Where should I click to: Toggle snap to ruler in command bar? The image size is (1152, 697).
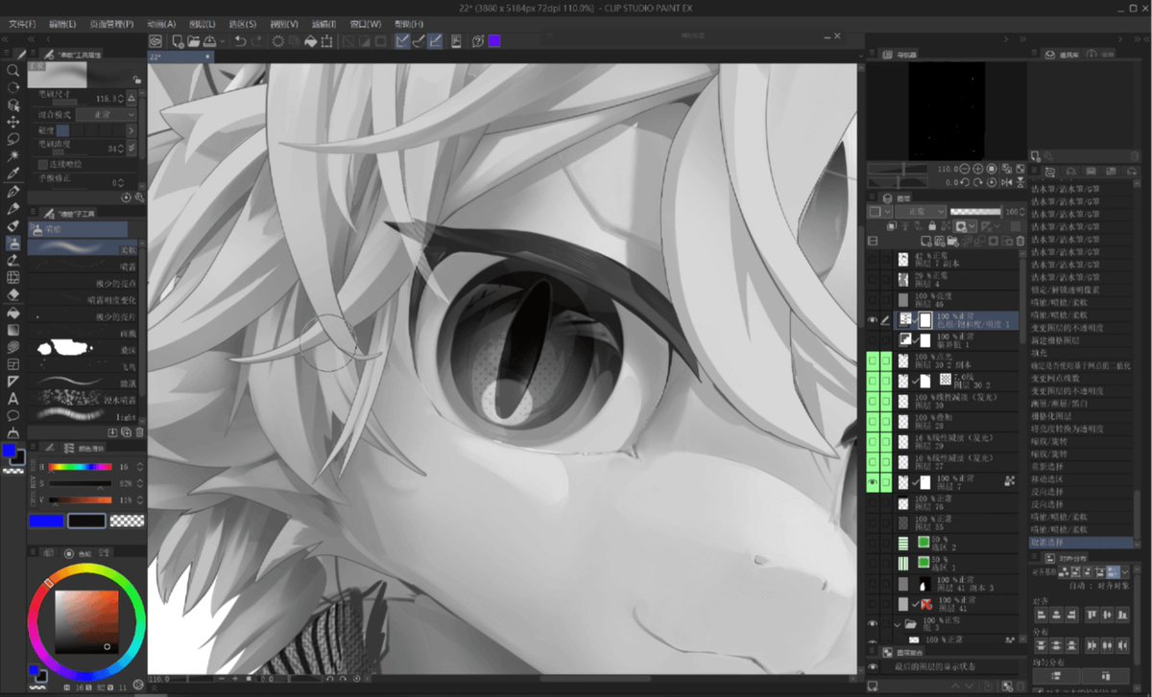tap(403, 41)
